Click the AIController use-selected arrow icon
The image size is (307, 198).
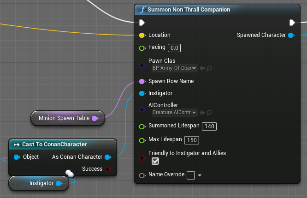point(202,113)
